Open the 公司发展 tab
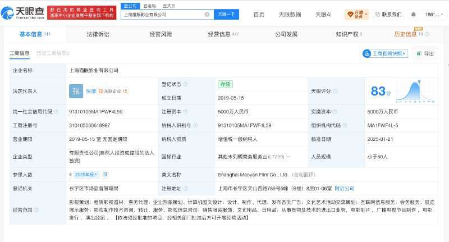Viewport: 449px width, 242px height. 286,34
